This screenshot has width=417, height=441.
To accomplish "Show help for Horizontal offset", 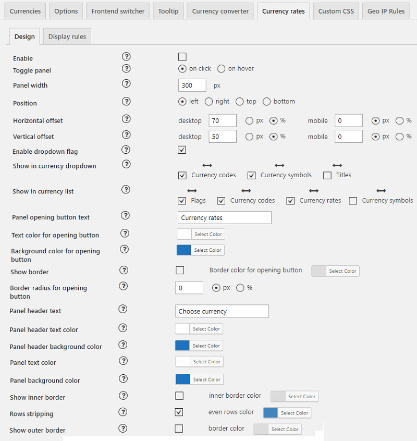I will (126, 119).
